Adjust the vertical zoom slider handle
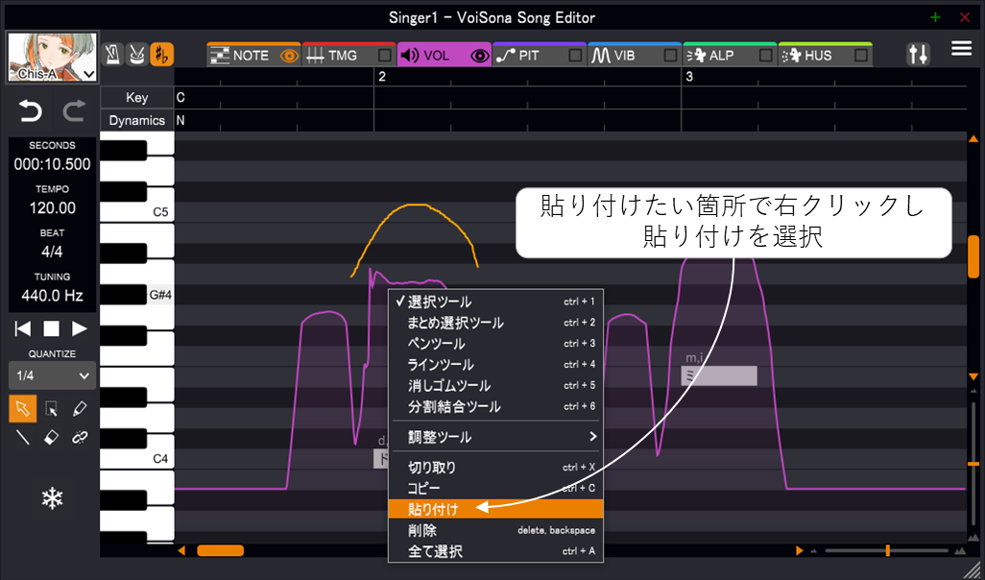The image size is (985, 580). 973,464
